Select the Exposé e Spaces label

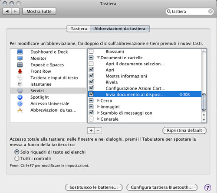[x=47, y=65]
